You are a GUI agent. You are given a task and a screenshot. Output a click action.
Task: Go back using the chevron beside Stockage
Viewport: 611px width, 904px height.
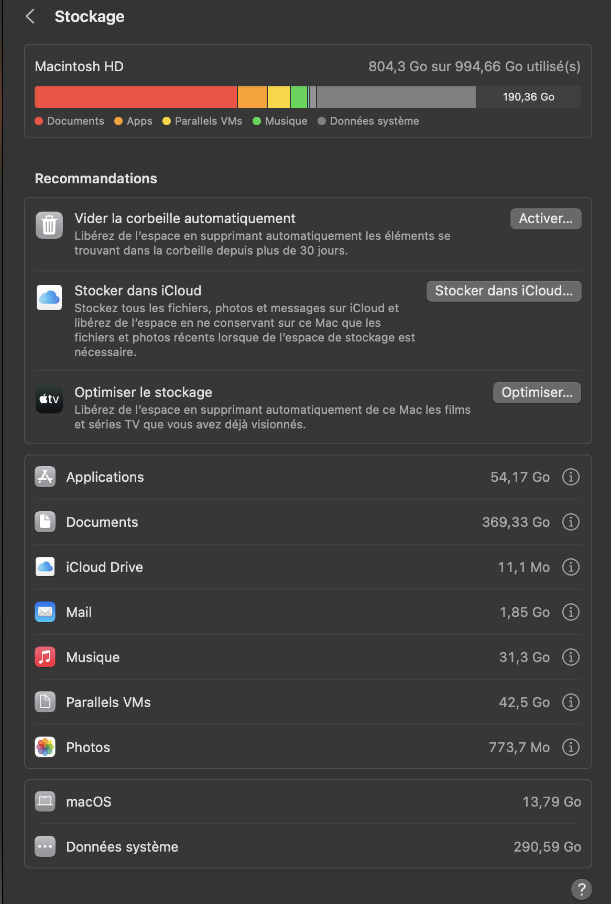[x=30, y=16]
